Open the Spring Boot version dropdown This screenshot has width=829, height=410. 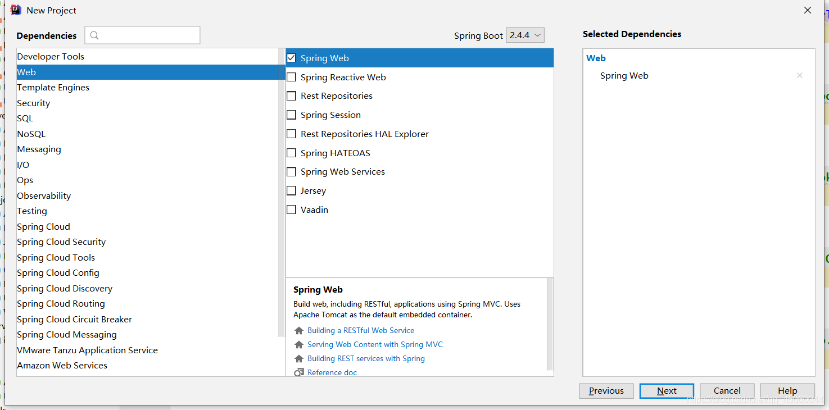(525, 35)
